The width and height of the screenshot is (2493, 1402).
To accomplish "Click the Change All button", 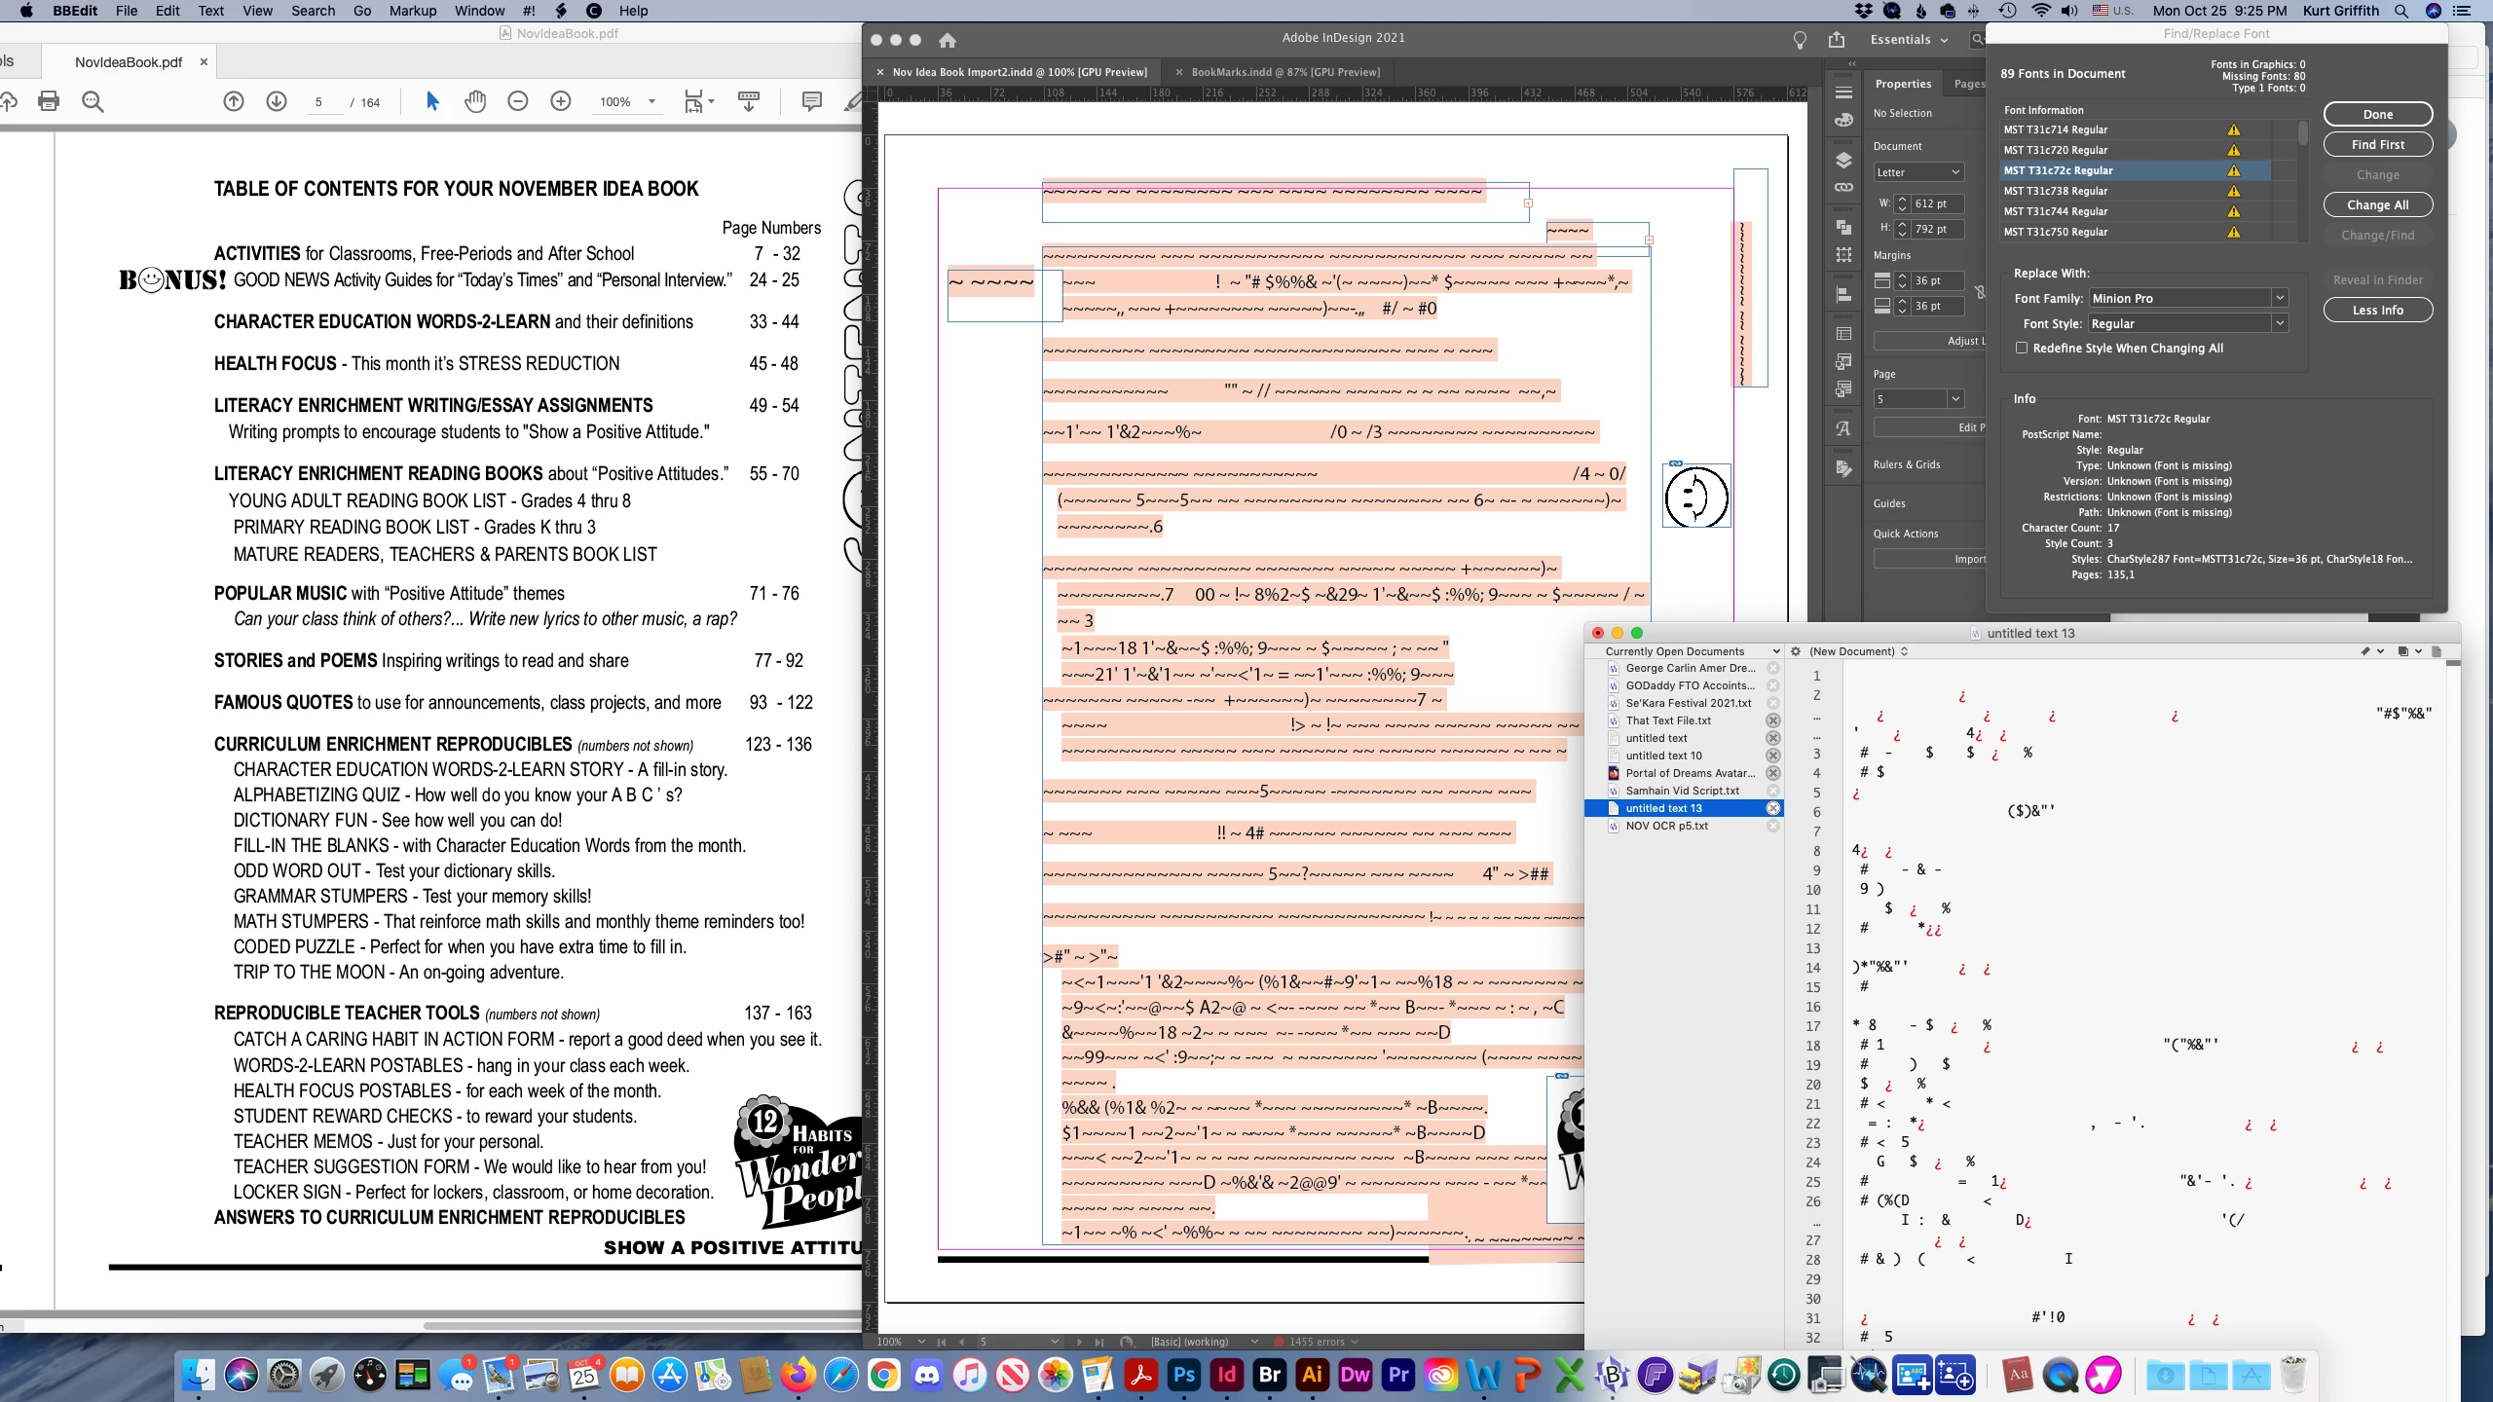I will [x=2377, y=205].
